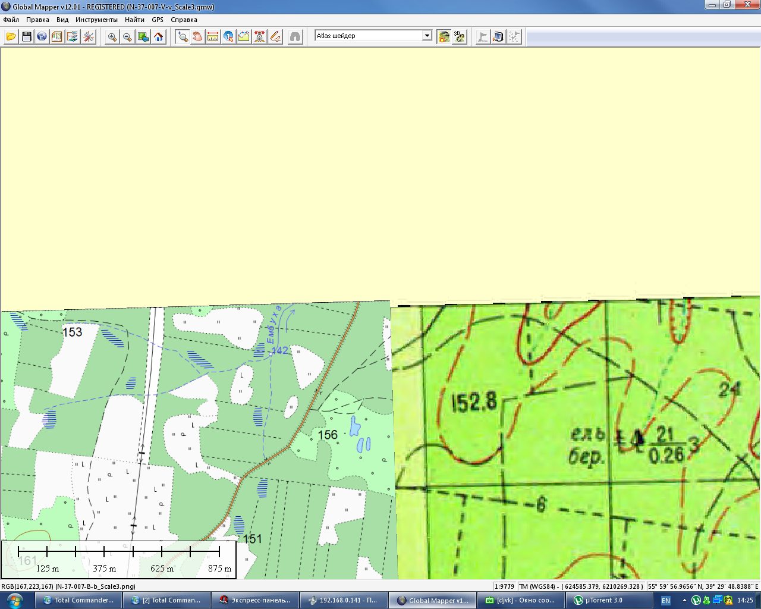This screenshot has width=761, height=609.
Task: Click the Total Commander taskbar button
Action: [78, 600]
